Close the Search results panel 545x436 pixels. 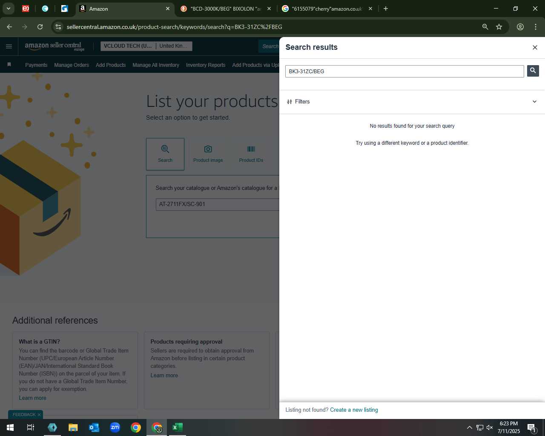click(x=535, y=47)
